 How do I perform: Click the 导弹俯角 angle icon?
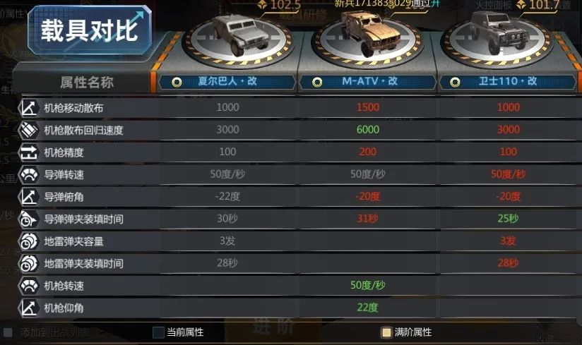click(28, 197)
